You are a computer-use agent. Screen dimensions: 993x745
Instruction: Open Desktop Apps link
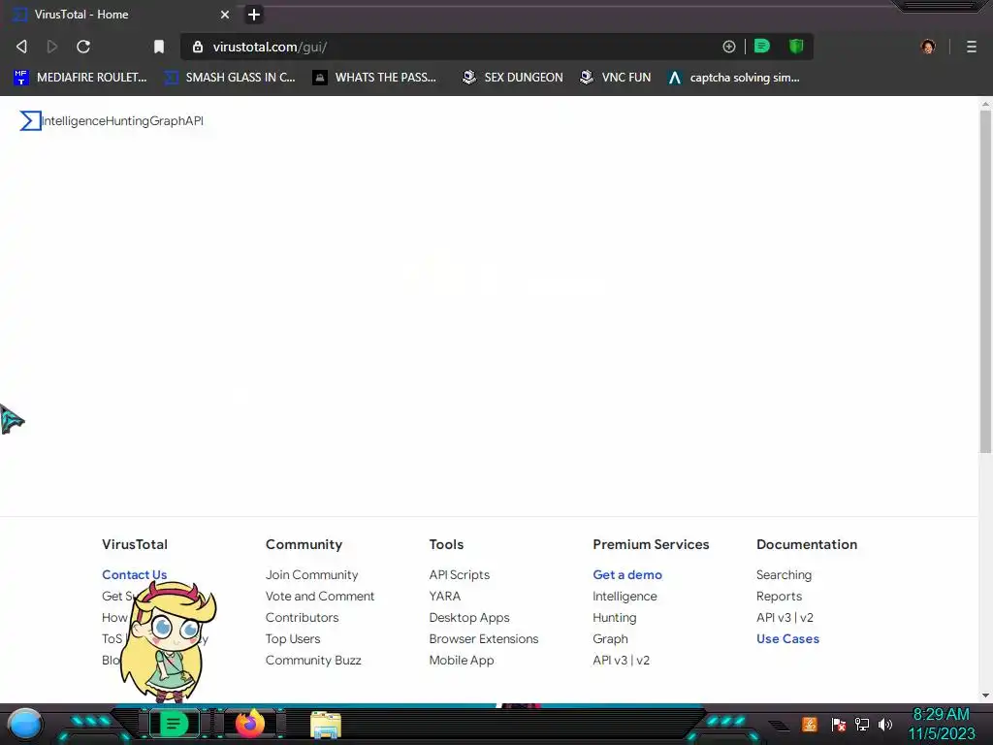(469, 617)
